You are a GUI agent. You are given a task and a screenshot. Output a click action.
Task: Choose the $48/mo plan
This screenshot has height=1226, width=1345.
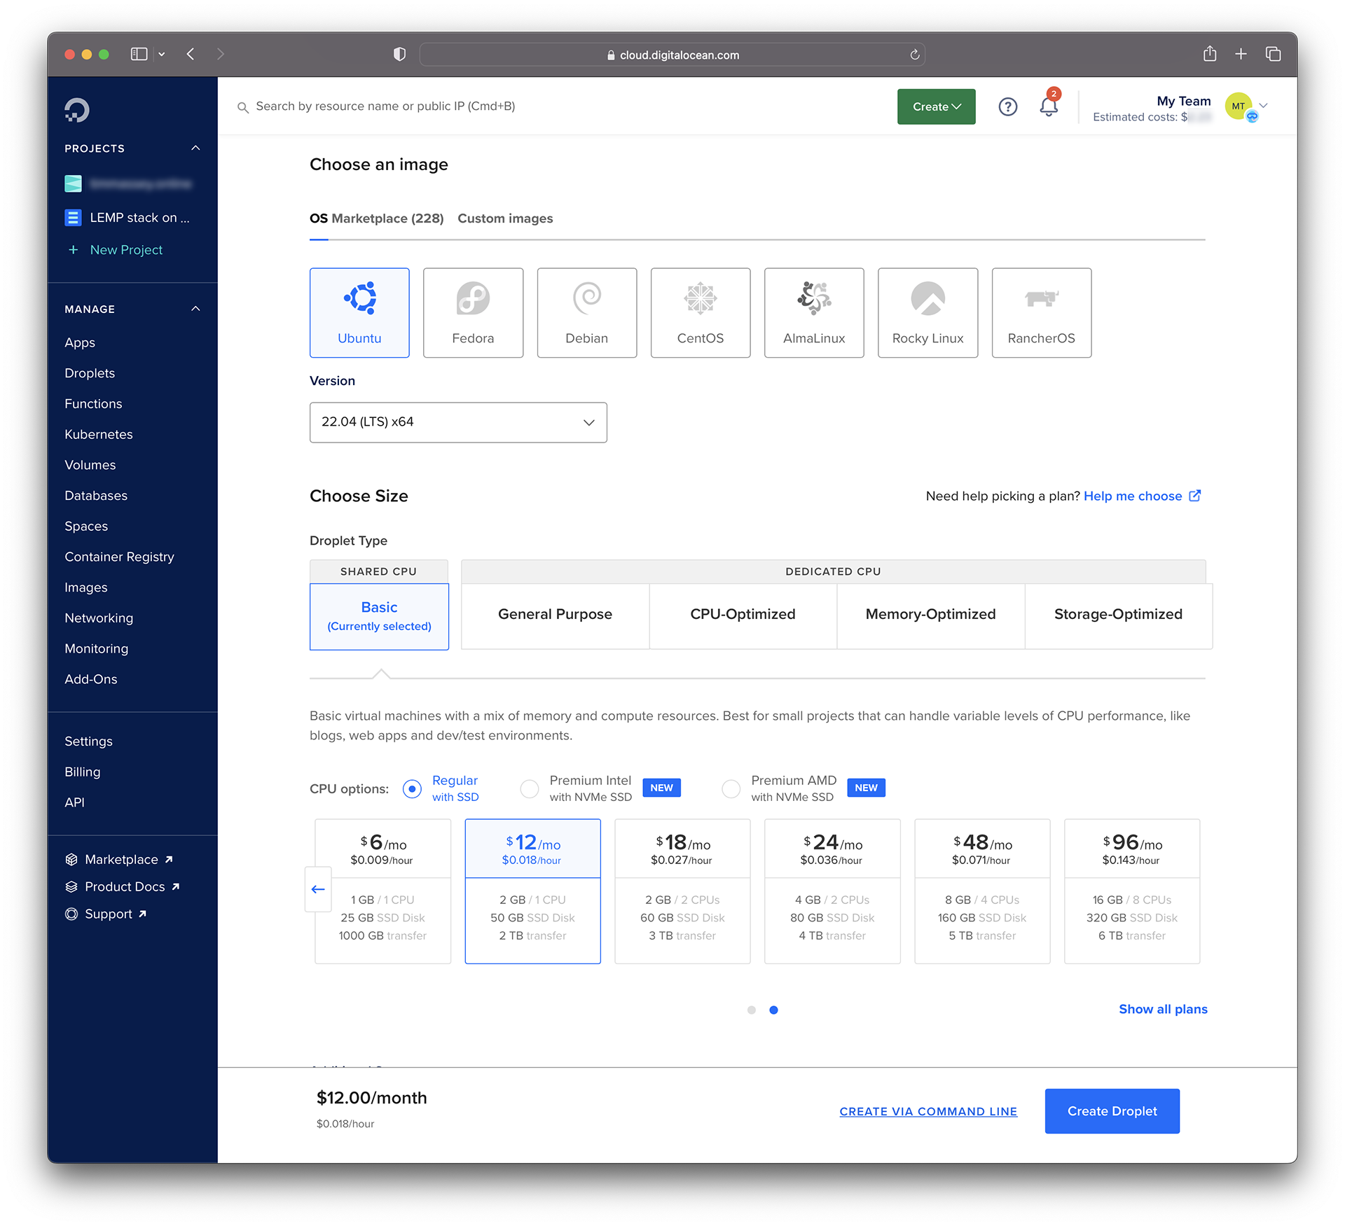tap(982, 891)
